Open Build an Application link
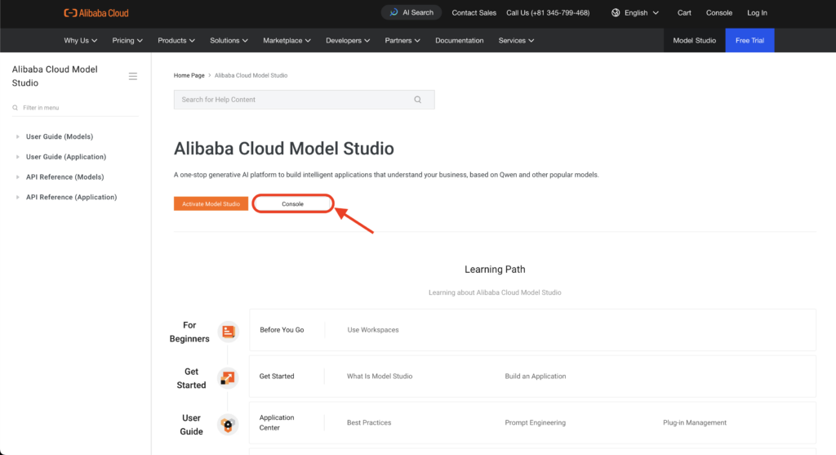 click(535, 376)
